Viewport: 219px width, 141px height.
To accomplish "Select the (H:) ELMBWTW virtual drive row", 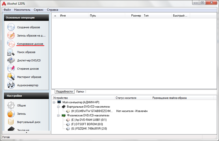I will (92, 111).
